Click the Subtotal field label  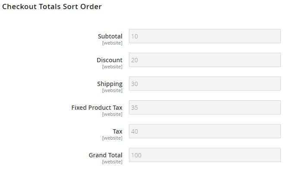[x=110, y=36]
